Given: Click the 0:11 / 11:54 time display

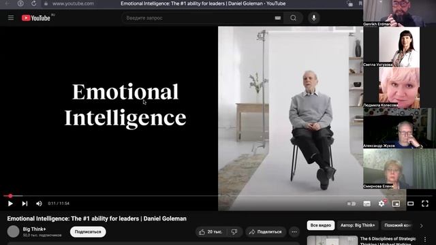Looking at the screenshot, I should (59, 203).
